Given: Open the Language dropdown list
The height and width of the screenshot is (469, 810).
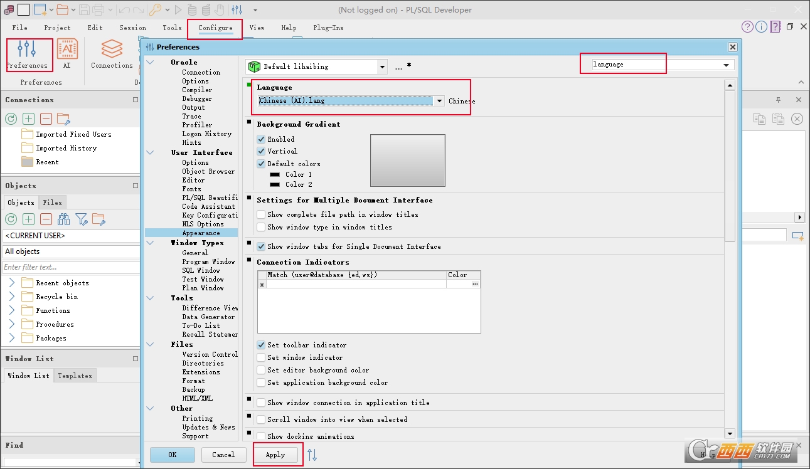Looking at the screenshot, I should (x=440, y=100).
